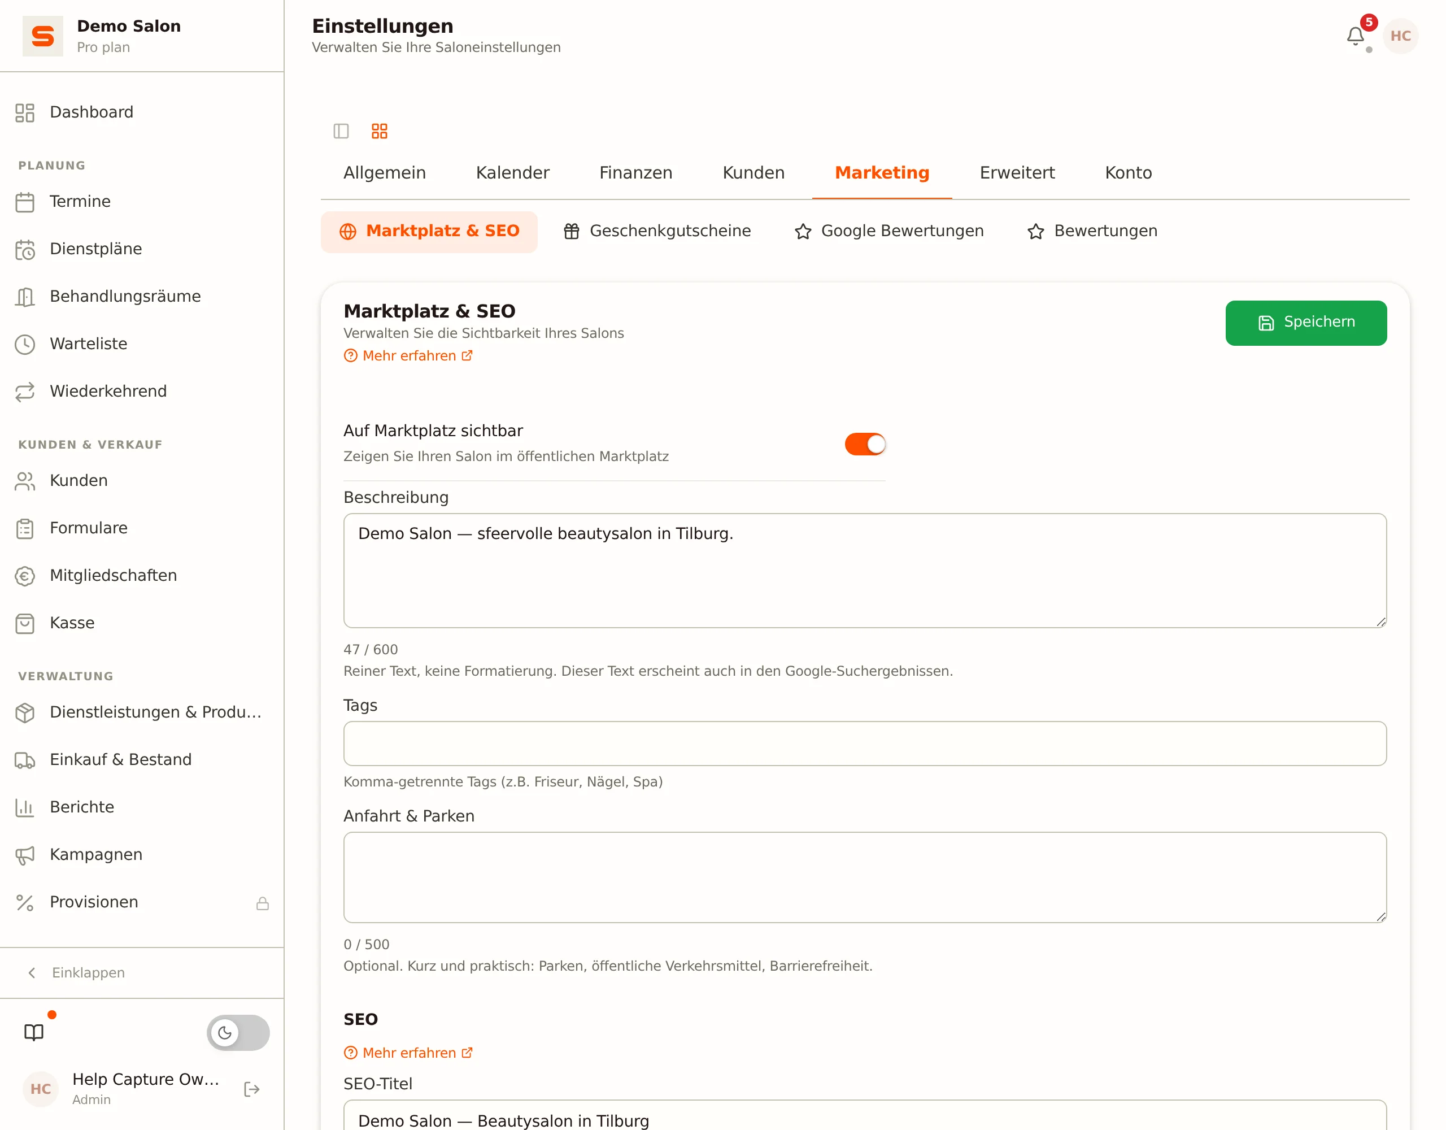Toggle Auf Marktplatz sichtbar switch
The image size is (1446, 1130).
pos(865,444)
